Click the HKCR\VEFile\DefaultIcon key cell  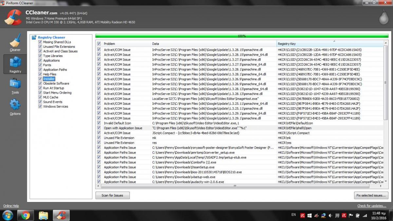coord(330,123)
